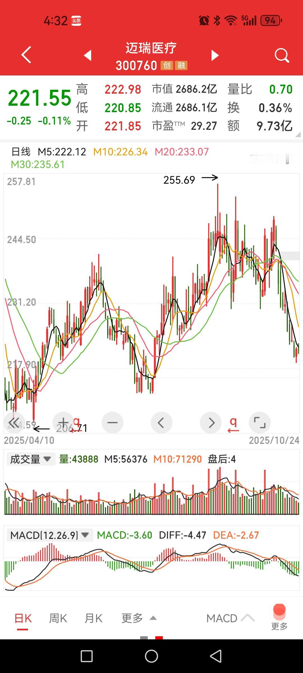Tap the DEA:-2.67 readout
The width and height of the screenshot is (303, 673).
pyautogui.click(x=236, y=535)
